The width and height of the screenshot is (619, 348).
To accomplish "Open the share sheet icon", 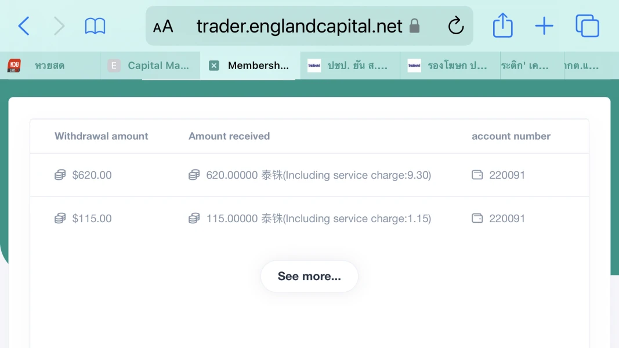I will click(x=502, y=26).
